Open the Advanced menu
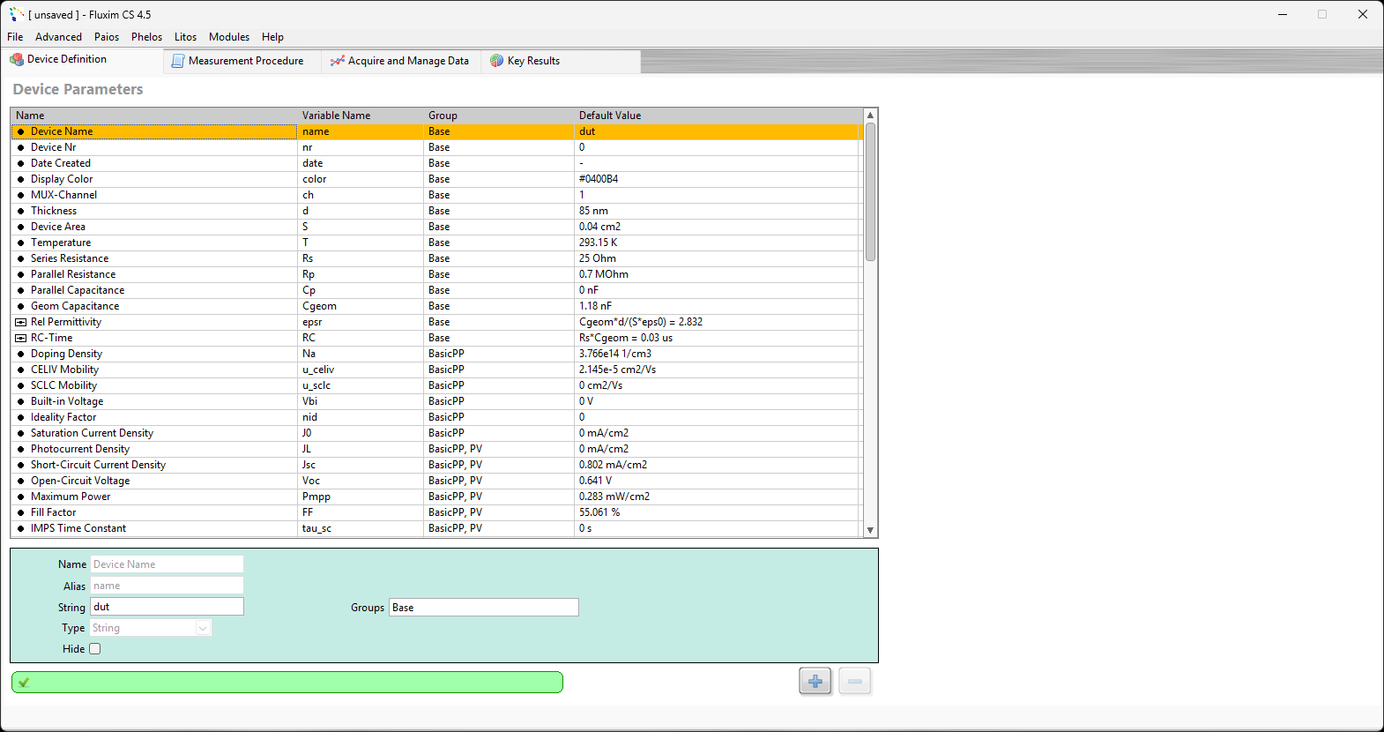This screenshot has height=732, width=1384. pyautogui.click(x=58, y=37)
